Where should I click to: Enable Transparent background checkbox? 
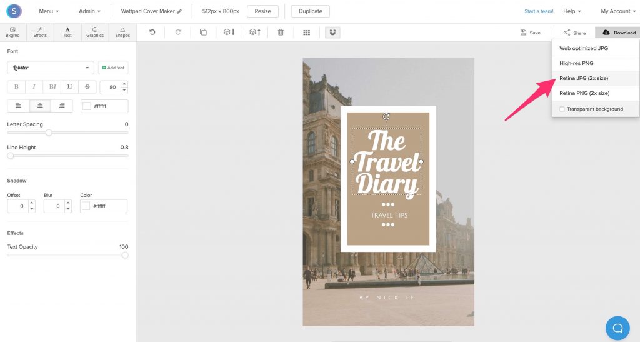pyautogui.click(x=562, y=109)
